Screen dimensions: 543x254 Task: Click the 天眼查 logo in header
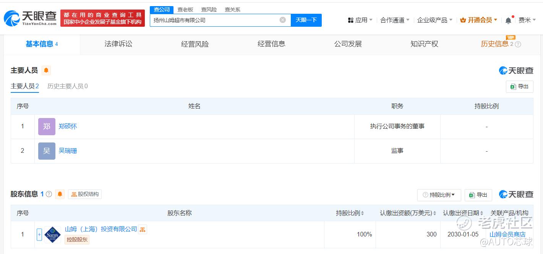[30, 18]
